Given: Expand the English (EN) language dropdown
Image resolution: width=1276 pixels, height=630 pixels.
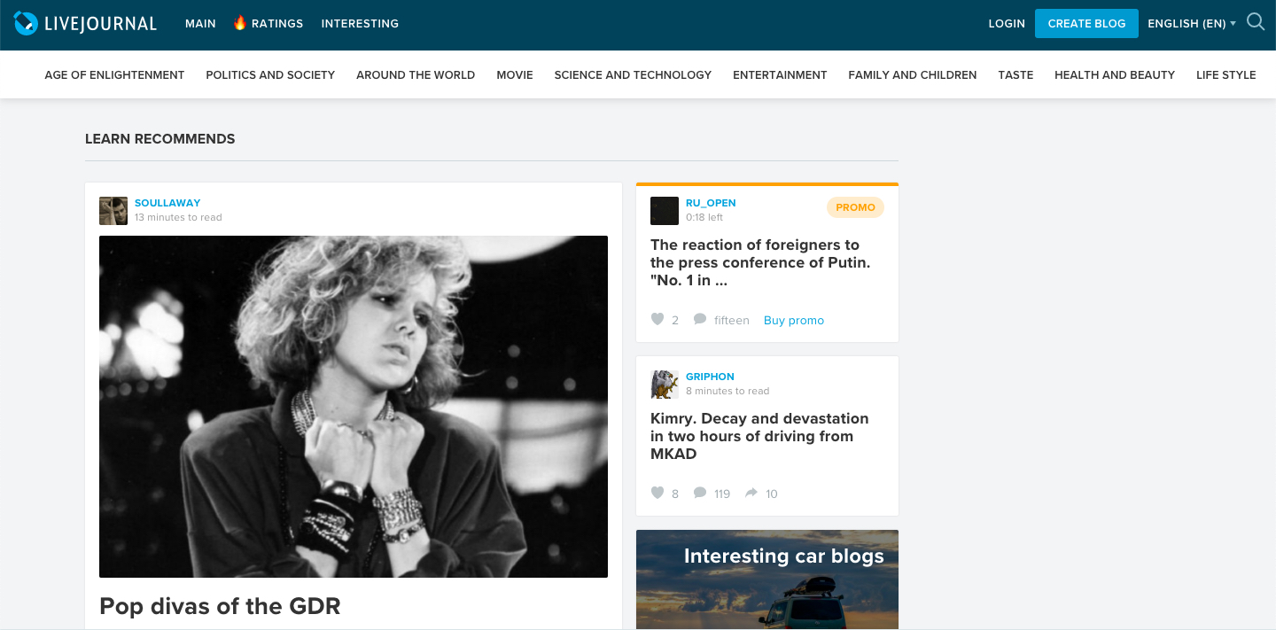Looking at the screenshot, I should point(1192,24).
